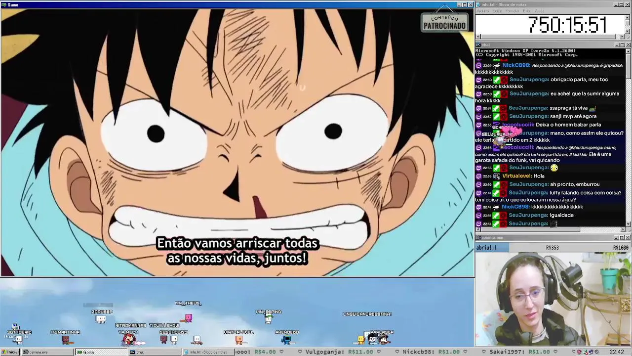
Task: Click the R$353 current goal amount
Action: tap(552, 248)
